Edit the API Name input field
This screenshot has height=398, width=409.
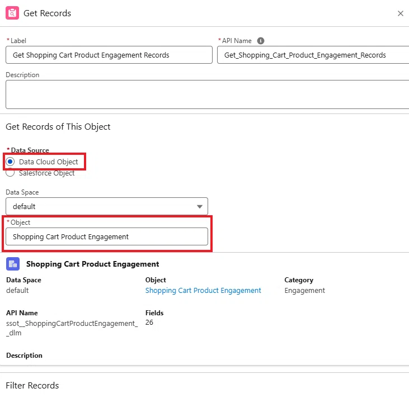[313, 55]
